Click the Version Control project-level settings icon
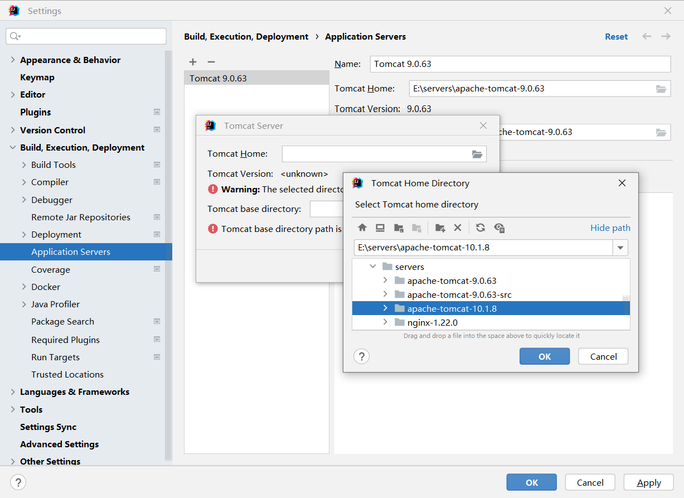This screenshot has width=684, height=498. 157,130
